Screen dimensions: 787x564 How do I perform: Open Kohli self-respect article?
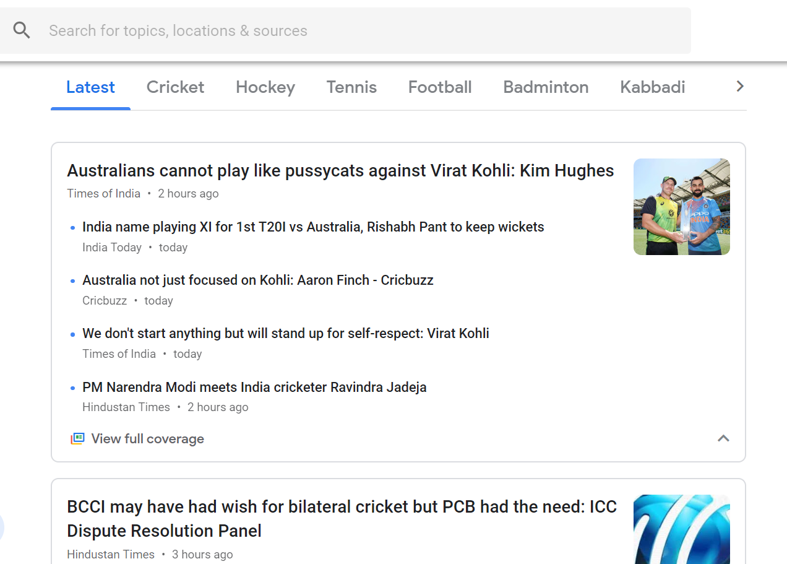coord(286,334)
